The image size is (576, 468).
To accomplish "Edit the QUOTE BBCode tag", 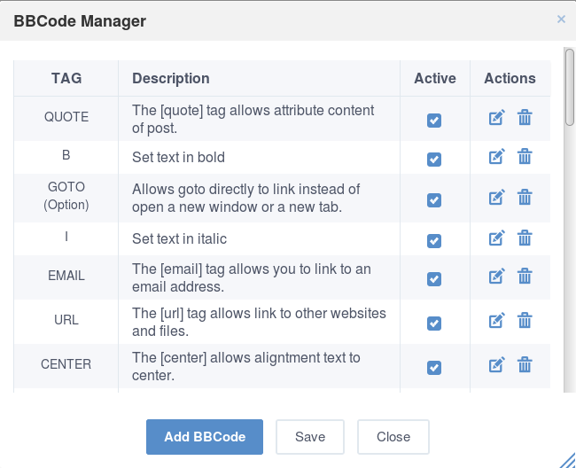I will (x=496, y=118).
